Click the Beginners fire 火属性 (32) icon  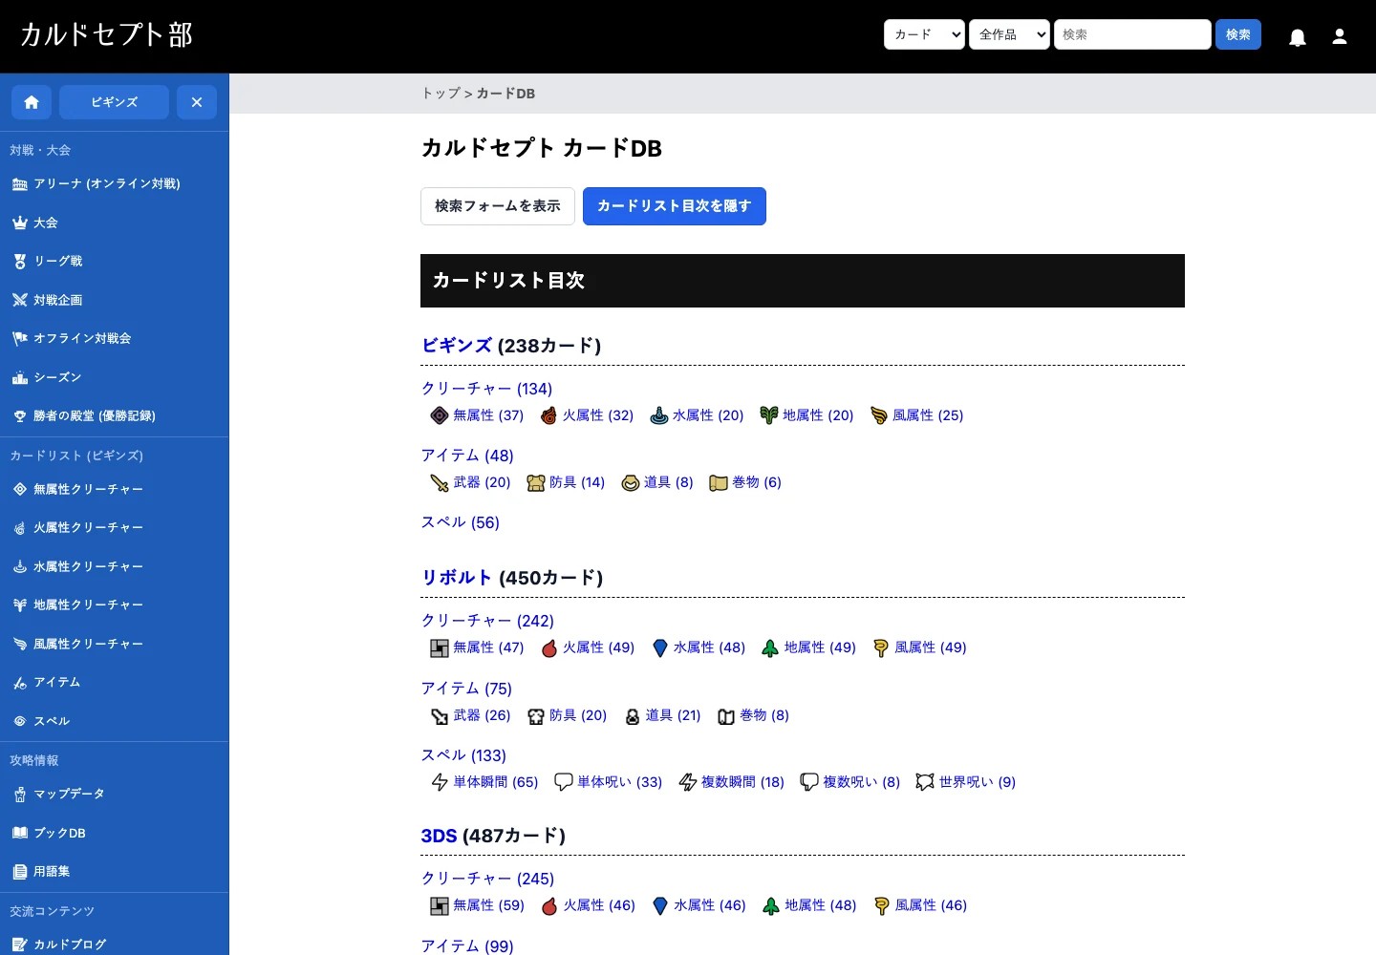click(548, 415)
